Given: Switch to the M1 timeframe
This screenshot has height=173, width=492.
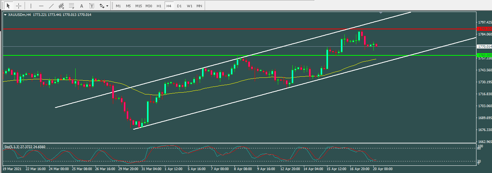Looking at the screenshot, I should point(118,6).
